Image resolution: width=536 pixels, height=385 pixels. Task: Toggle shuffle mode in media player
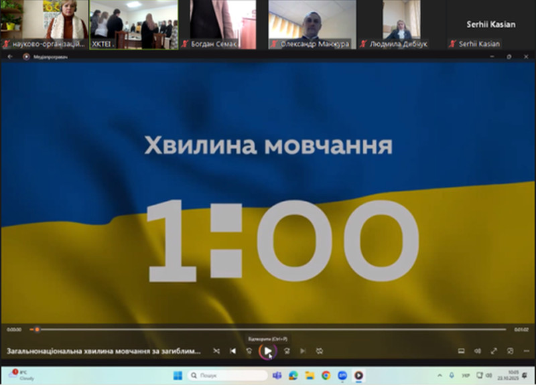click(x=216, y=351)
